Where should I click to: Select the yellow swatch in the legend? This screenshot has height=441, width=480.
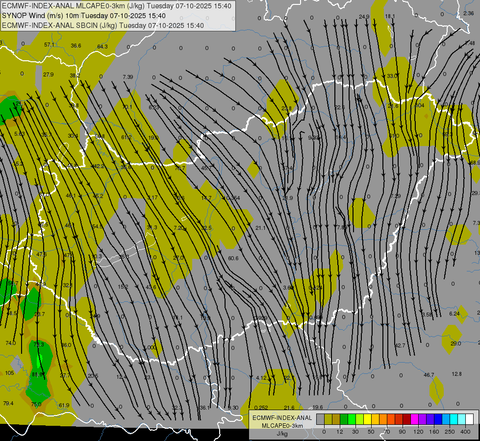click(367, 419)
